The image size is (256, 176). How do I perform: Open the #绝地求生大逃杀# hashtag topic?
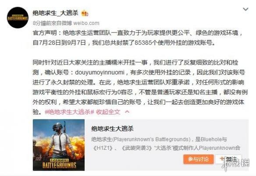click(69, 112)
